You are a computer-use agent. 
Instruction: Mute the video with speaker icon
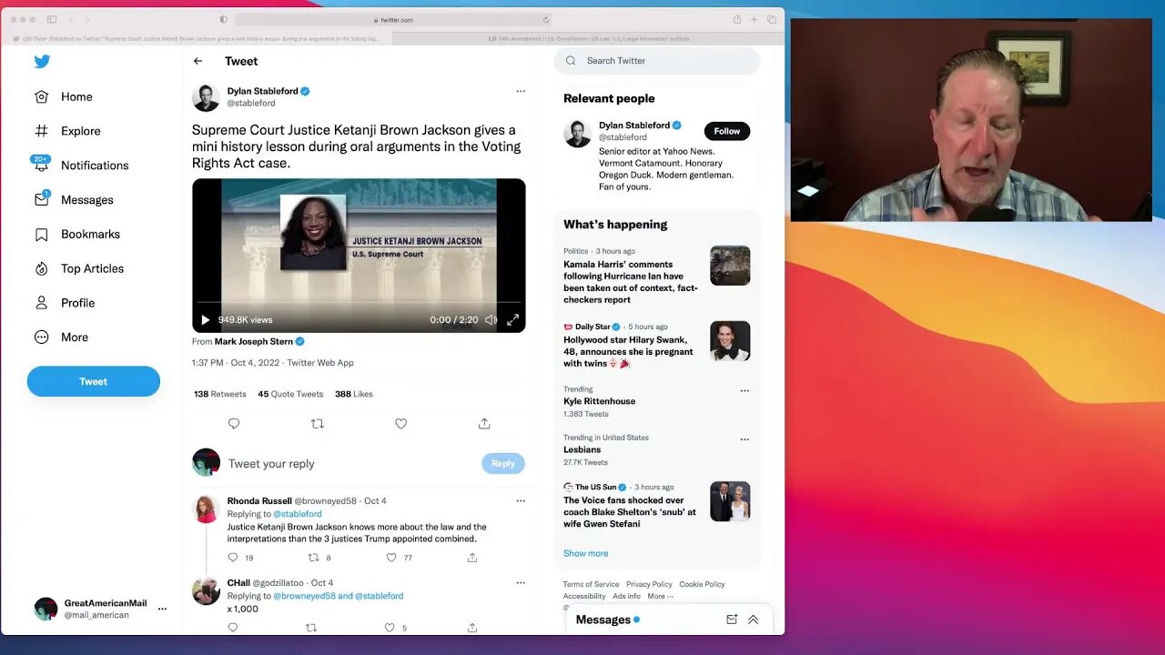[491, 320]
